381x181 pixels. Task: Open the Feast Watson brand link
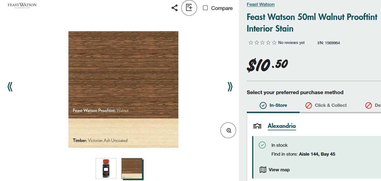click(x=261, y=4)
